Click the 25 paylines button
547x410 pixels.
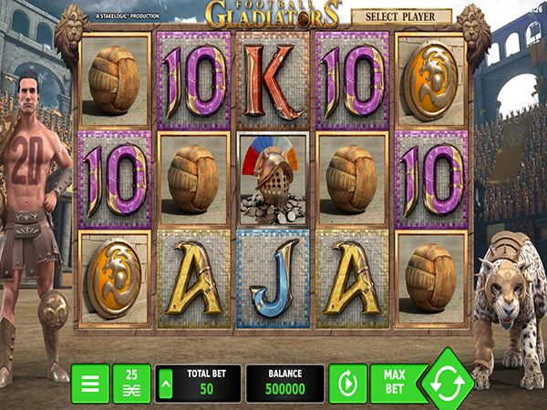pos(132,384)
